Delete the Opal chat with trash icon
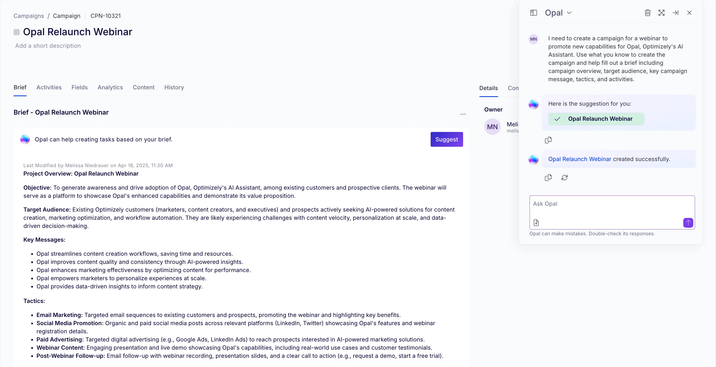This screenshot has height=367, width=716. coord(648,13)
